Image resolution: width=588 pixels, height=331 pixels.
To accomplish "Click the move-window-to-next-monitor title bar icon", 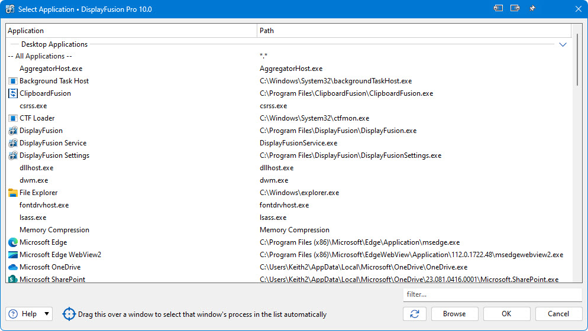I will [x=499, y=9].
